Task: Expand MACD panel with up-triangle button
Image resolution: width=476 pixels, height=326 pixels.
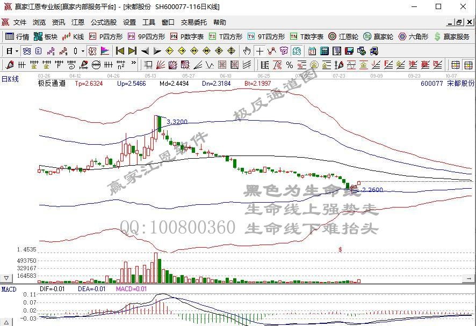Action: pyautogui.click(x=6, y=322)
